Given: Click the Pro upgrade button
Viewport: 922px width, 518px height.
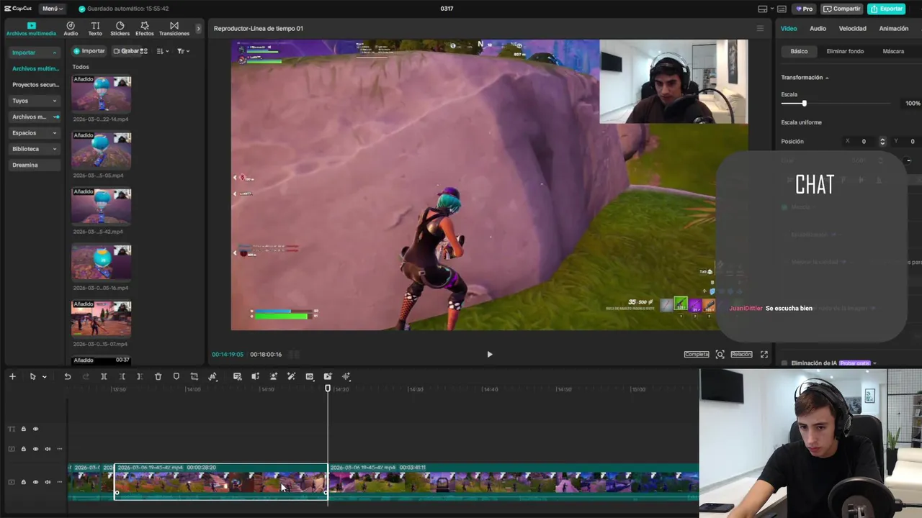Looking at the screenshot, I should point(804,9).
